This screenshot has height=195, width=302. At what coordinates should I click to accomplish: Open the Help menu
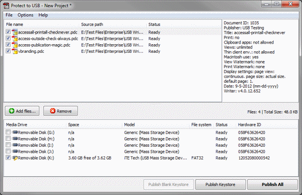[x=43, y=15]
